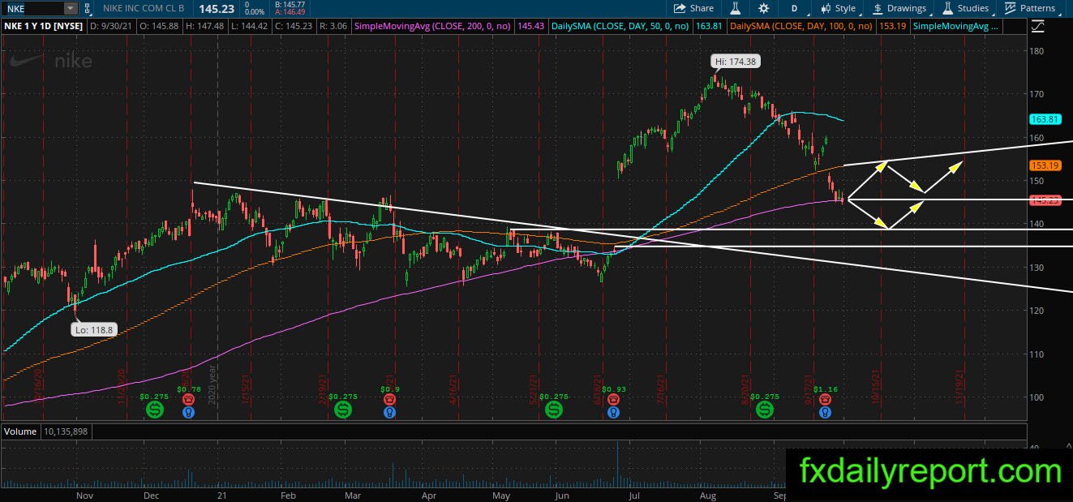Select the DailySMA (CLOSE, DAY, 50, 0, no) label
1073x502 pixels.
point(620,26)
